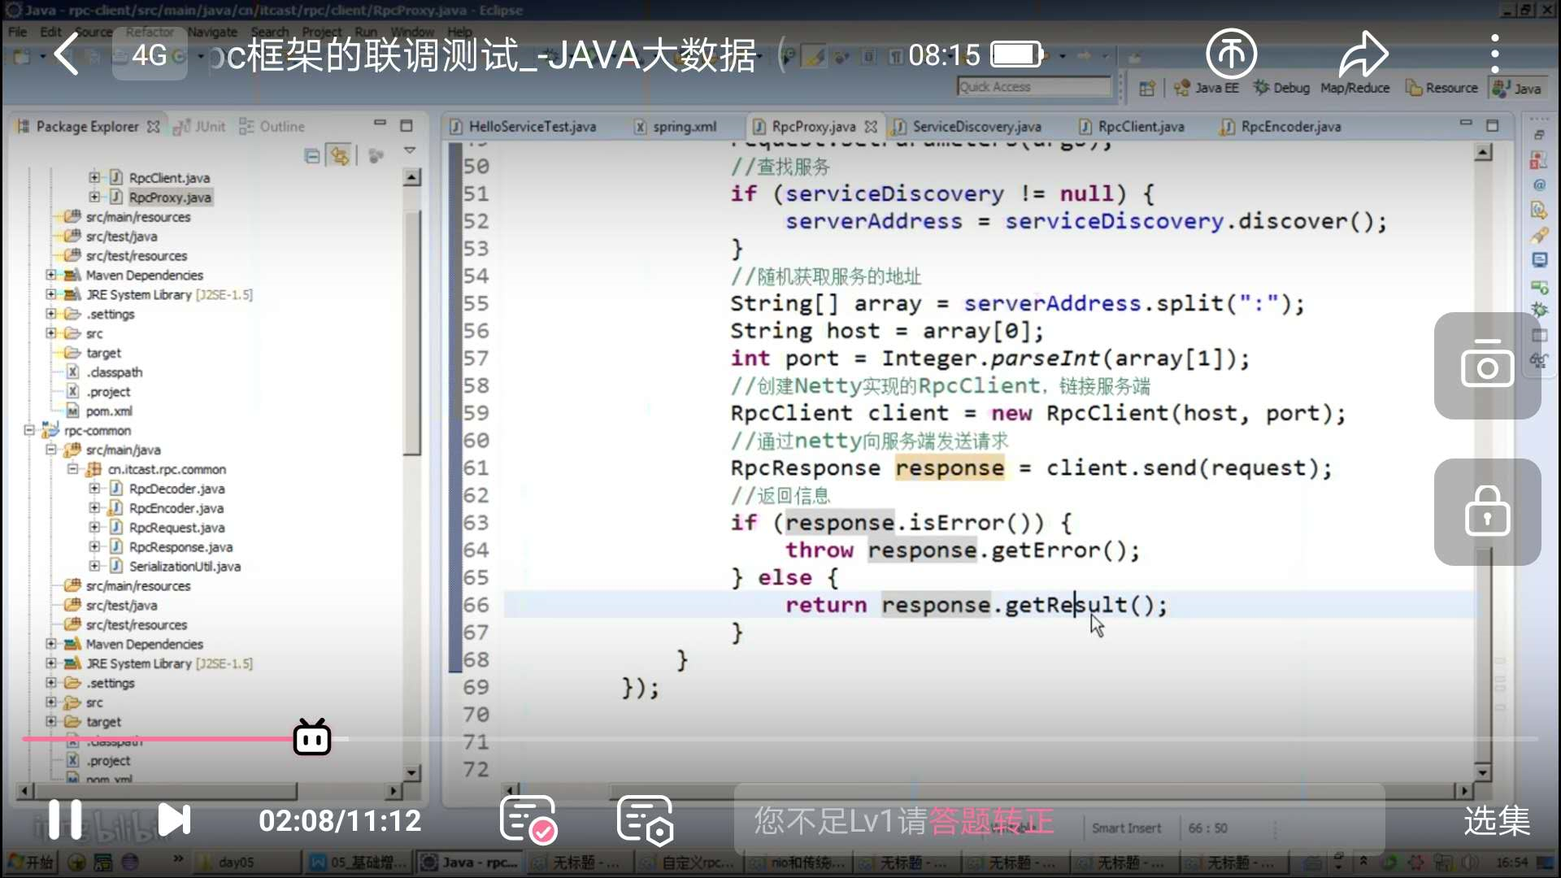This screenshot has width=1561, height=878.
Task: Select .classpath file in rpc-client
Action: point(114,372)
